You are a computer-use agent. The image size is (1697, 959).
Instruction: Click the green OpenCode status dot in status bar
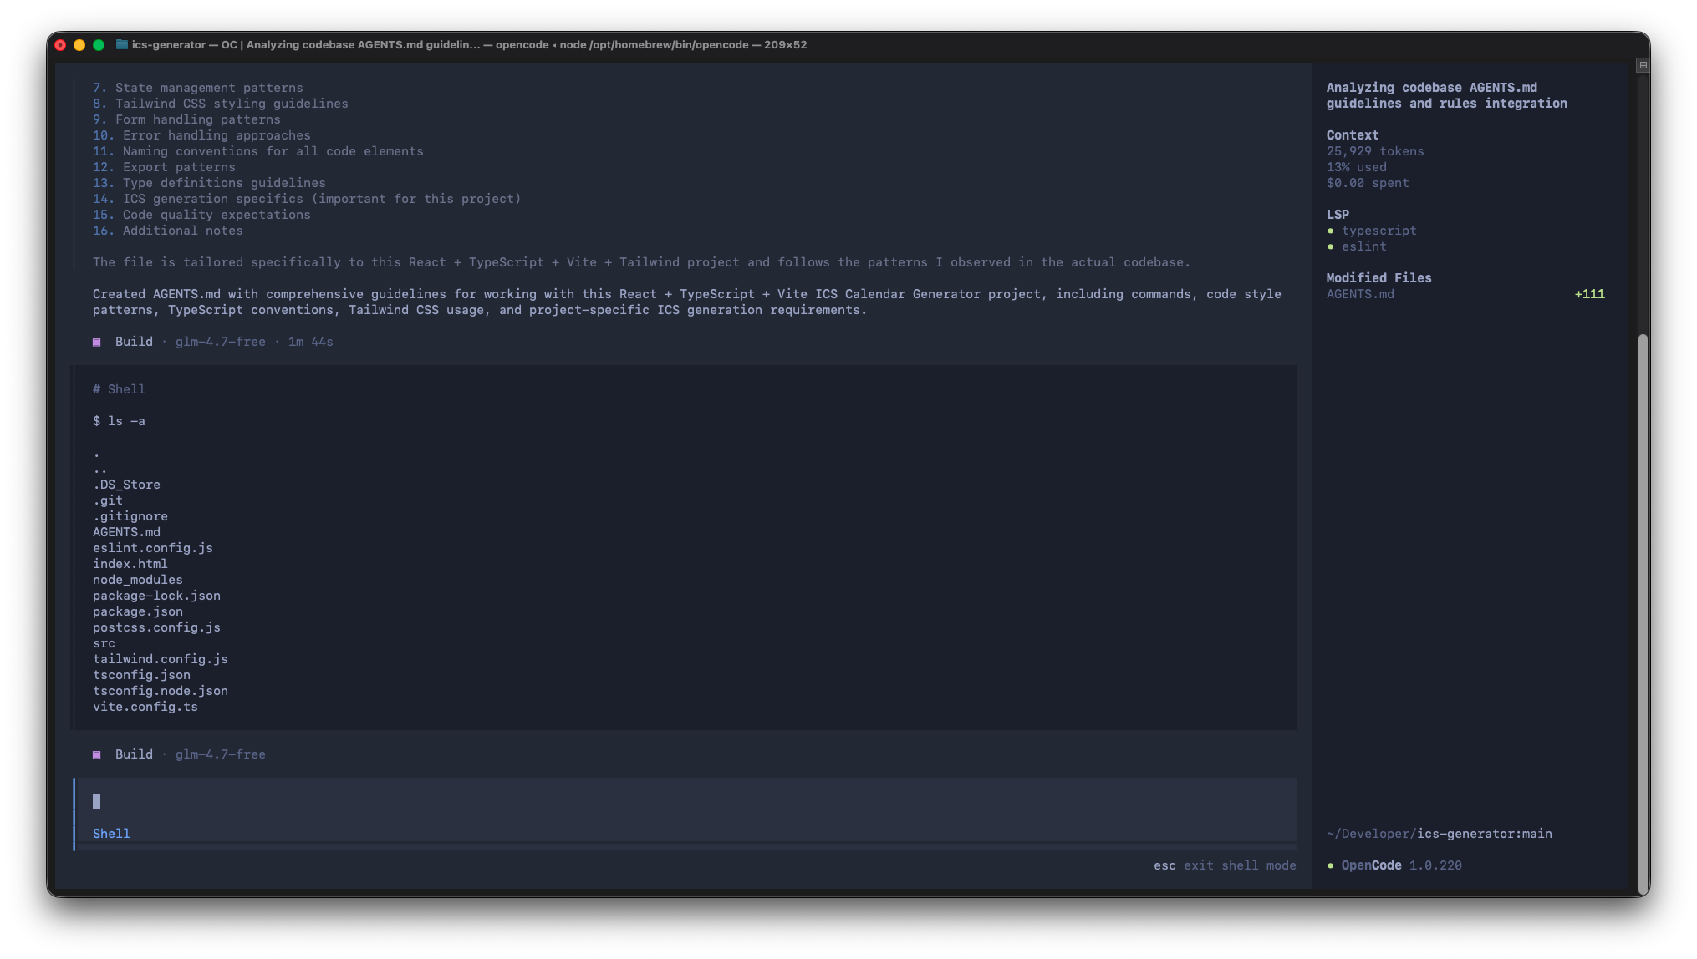click(1333, 865)
